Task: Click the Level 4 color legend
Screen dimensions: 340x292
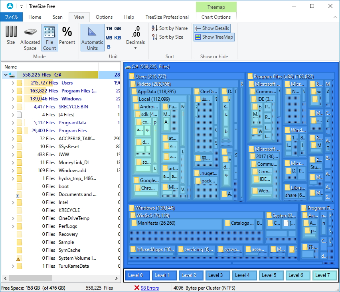Action: (244, 275)
